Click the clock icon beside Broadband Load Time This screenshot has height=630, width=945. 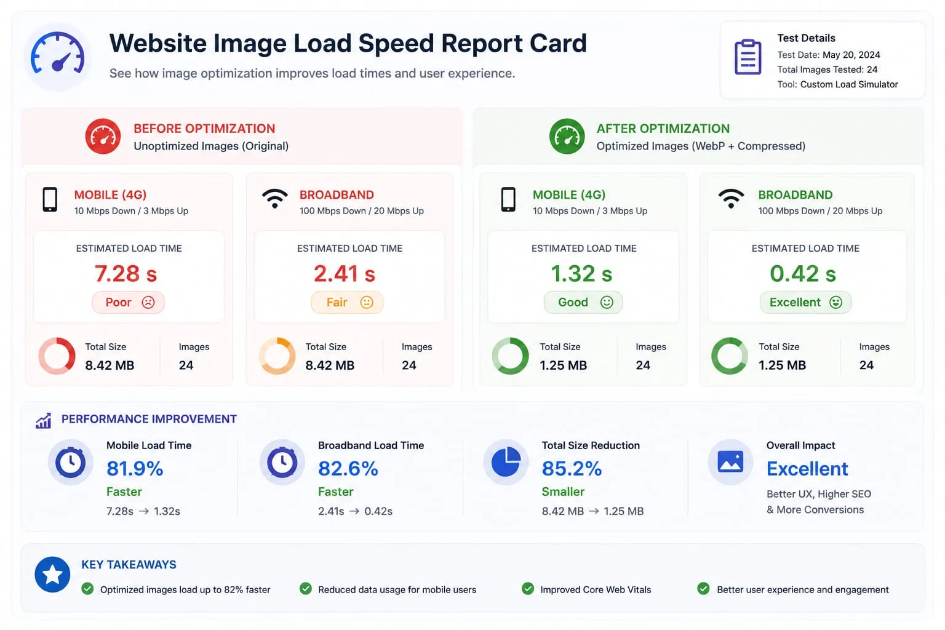pyautogui.click(x=282, y=462)
